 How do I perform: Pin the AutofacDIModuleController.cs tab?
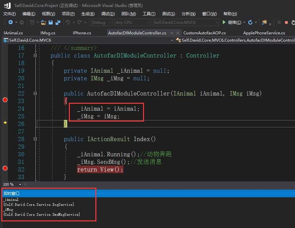(172, 33)
